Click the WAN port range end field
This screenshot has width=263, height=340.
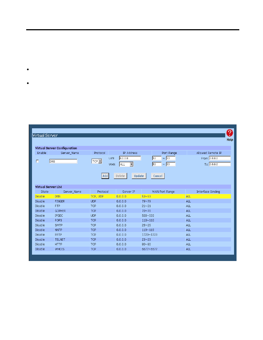point(171,164)
